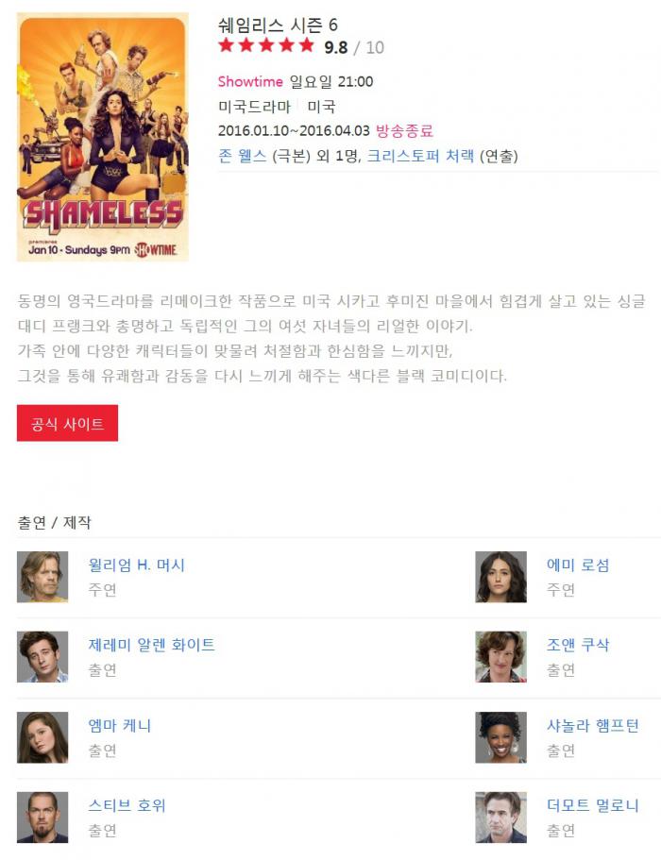Click the red 공식 사이트 button

click(67, 423)
